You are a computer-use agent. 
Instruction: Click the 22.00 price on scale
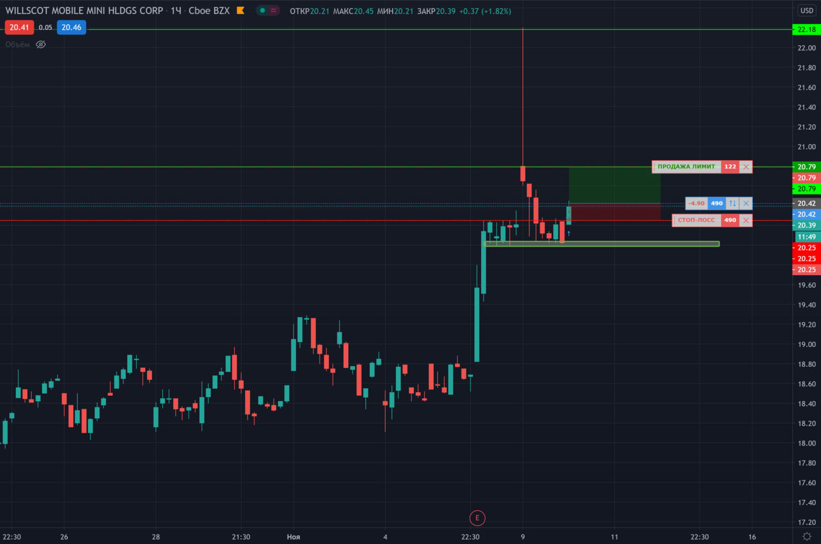806,48
